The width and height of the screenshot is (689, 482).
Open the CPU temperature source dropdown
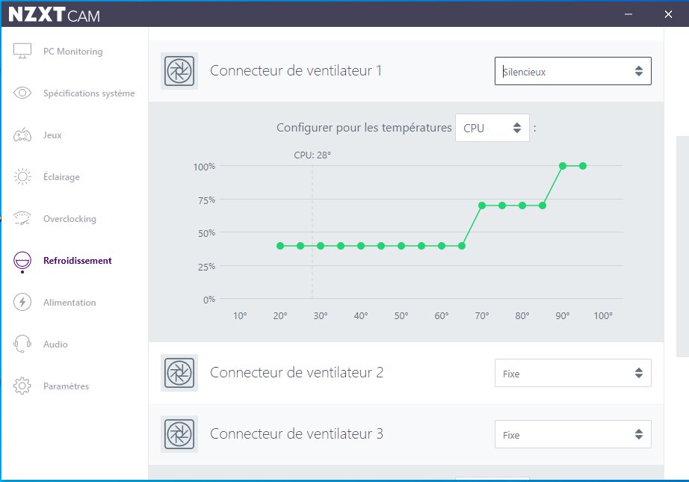point(492,128)
